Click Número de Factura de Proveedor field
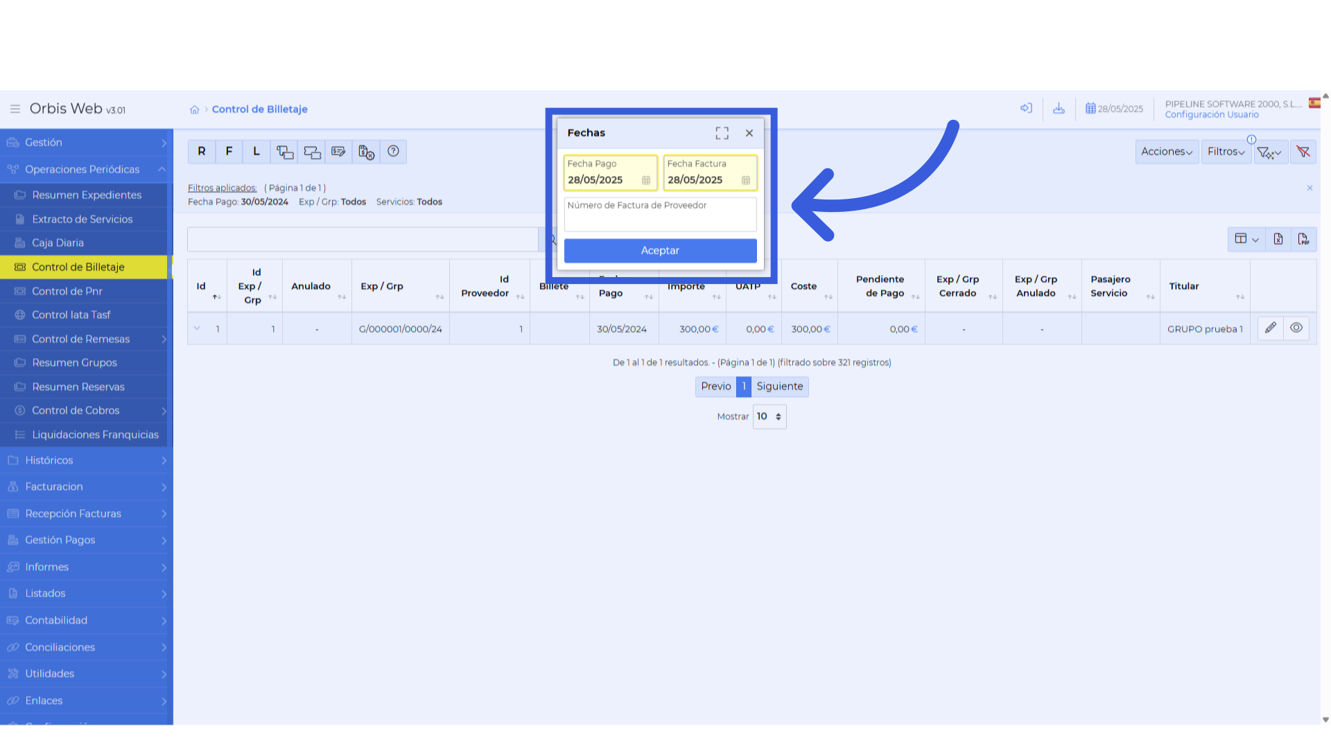This screenshot has height=748, width=1331. tap(660, 214)
